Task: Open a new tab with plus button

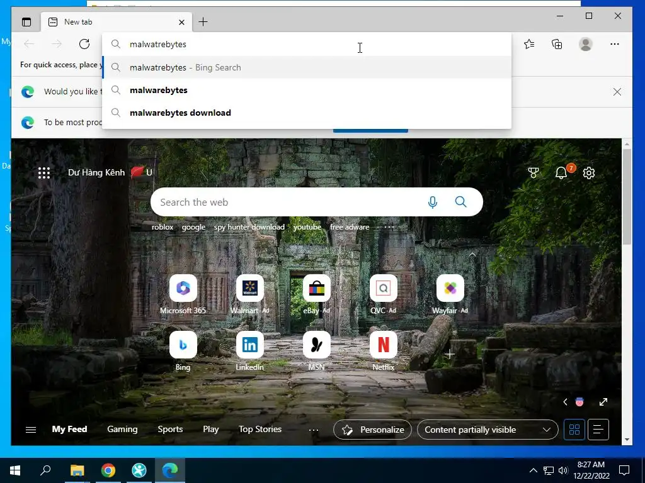Action: 203,22
